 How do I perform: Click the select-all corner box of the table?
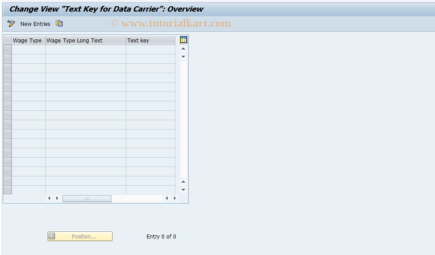point(8,41)
